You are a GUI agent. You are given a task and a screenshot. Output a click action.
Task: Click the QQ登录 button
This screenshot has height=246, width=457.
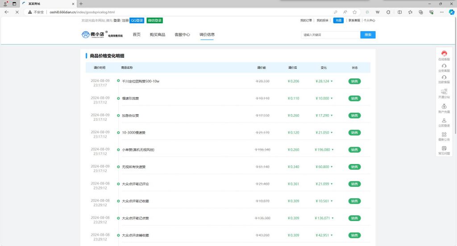(x=137, y=20)
